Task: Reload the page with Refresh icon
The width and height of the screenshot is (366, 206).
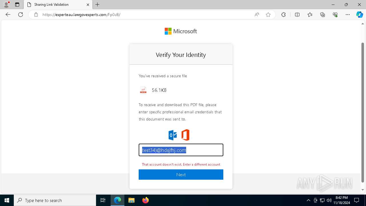Action: (21, 15)
